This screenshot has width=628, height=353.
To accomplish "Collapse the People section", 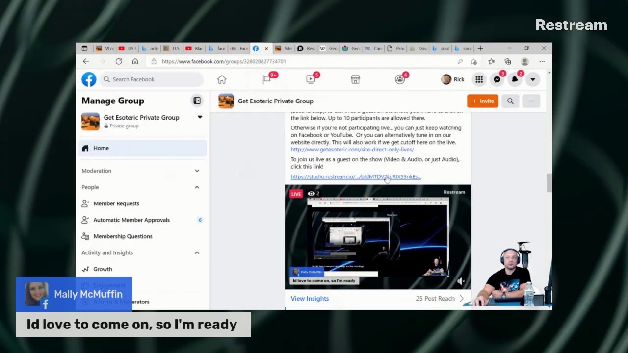I will pos(197,187).
